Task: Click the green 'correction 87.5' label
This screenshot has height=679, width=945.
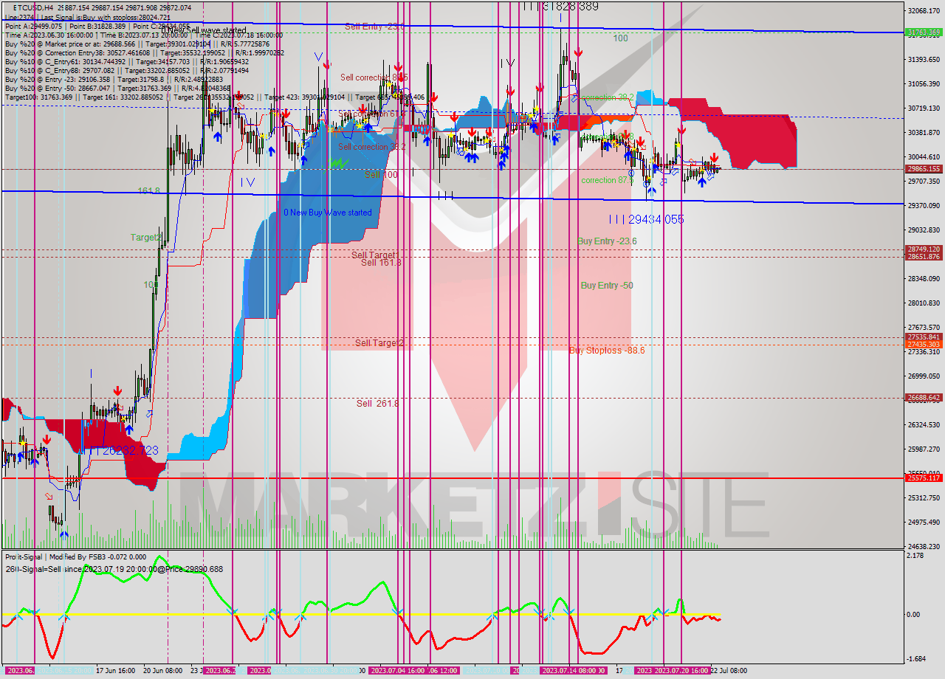Action: tap(608, 180)
